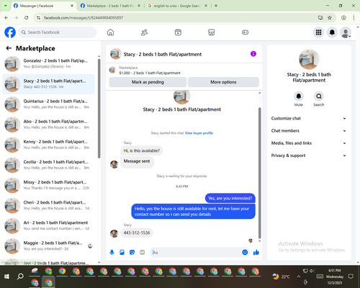Open the account profile avatar menu
Screen dimensions: 360x288
click(x=346, y=32)
